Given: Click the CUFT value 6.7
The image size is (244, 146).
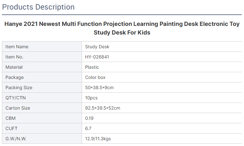Looking at the screenshot, I should [x=88, y=129].
